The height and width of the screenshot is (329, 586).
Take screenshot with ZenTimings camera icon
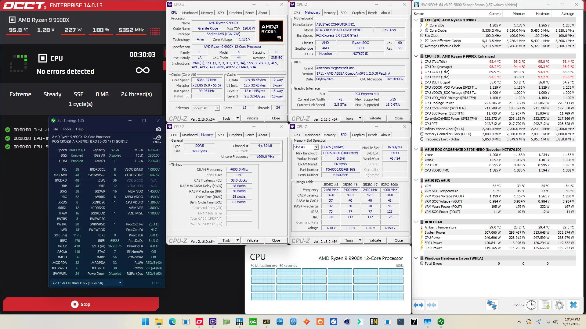click(x=158, y=129)
